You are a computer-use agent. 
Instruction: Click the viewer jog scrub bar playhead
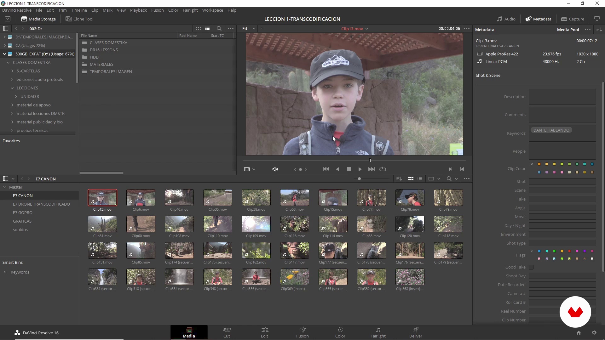370,160
